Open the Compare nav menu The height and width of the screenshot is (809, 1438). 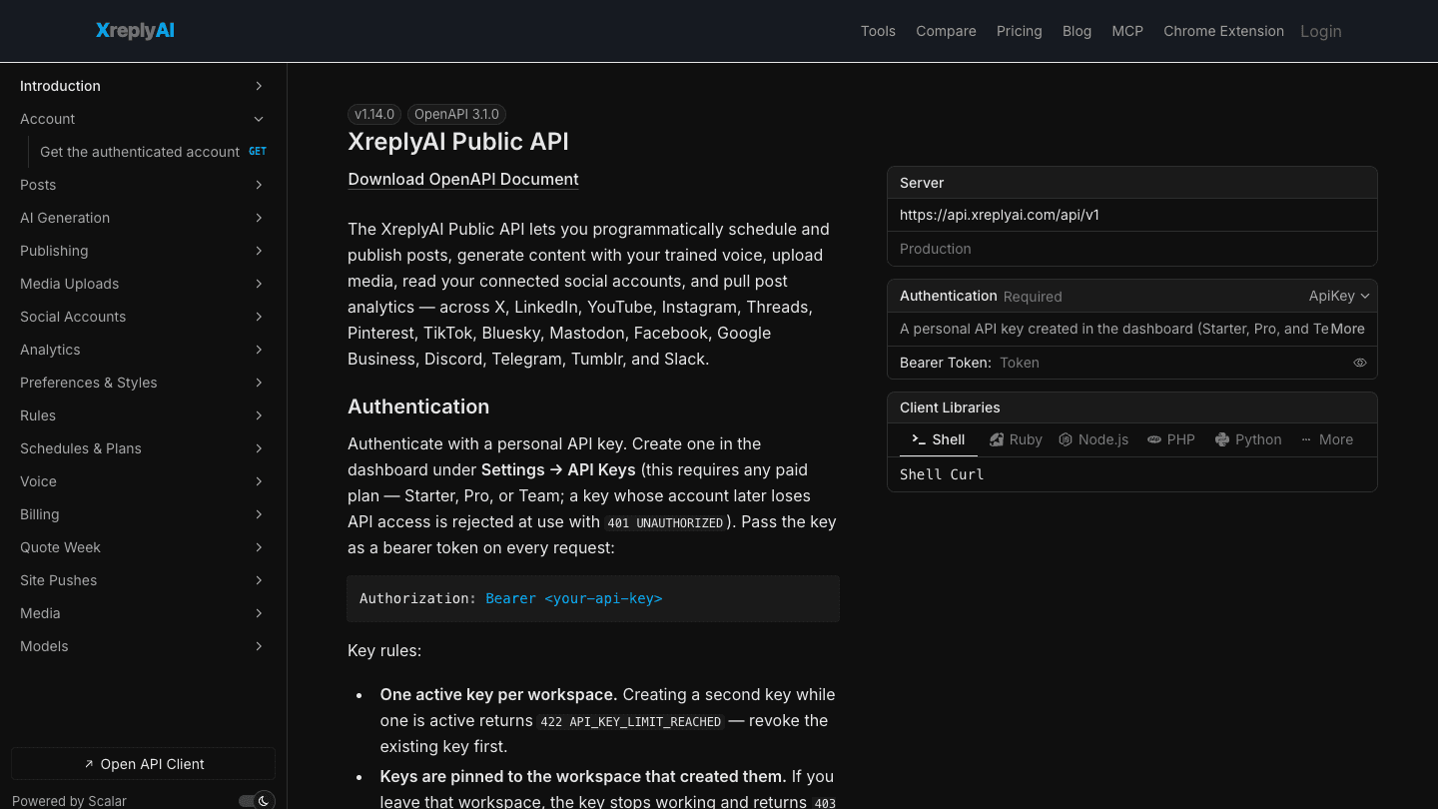946,31
